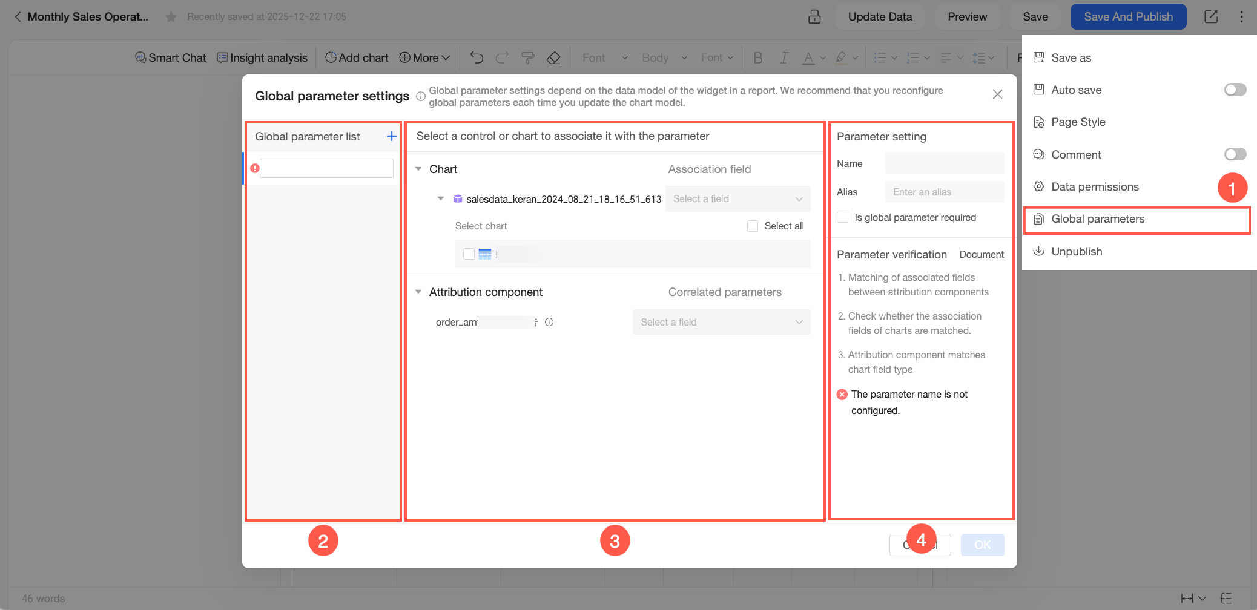Toggle italic formatting
The width and height of the screenshot is (1257, 610).
click(784, 57)
